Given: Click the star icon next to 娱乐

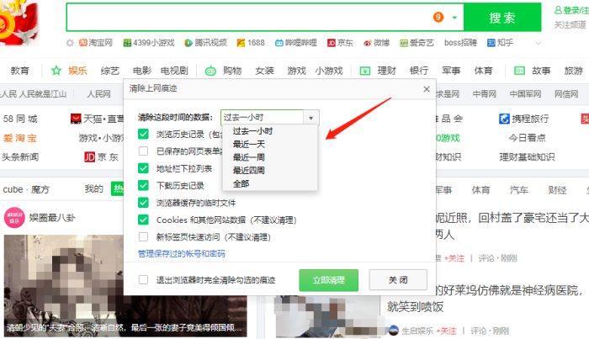Looking at the screenshot, I should (x=56, y=70).
